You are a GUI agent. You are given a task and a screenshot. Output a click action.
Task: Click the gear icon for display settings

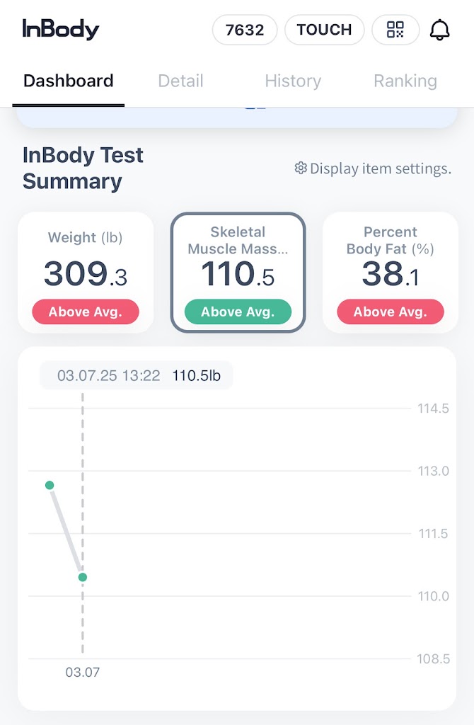[x=301, y=168]
